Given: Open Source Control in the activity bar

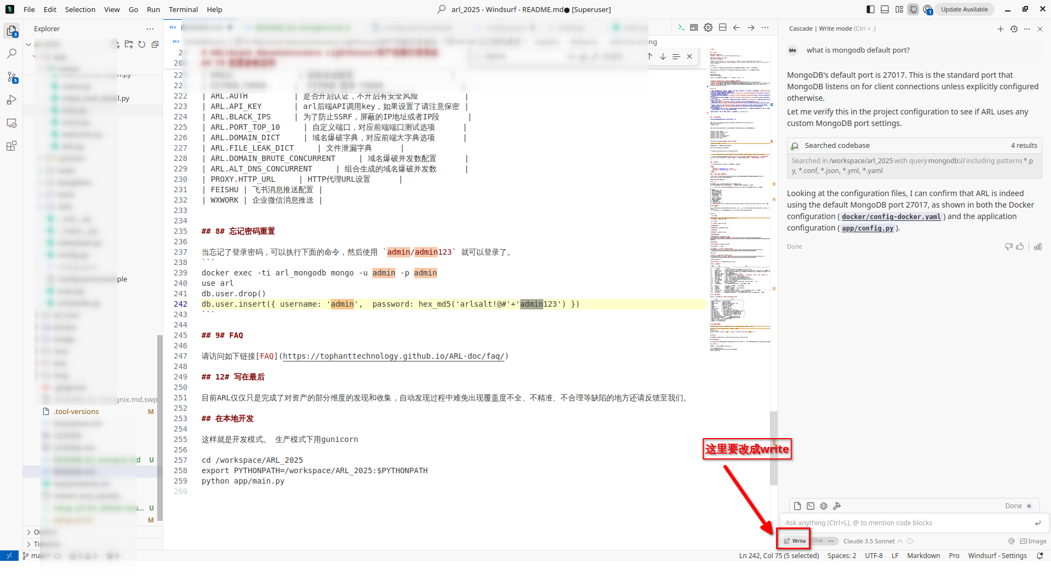Looking at the screenshot, I should pos(12,77).
